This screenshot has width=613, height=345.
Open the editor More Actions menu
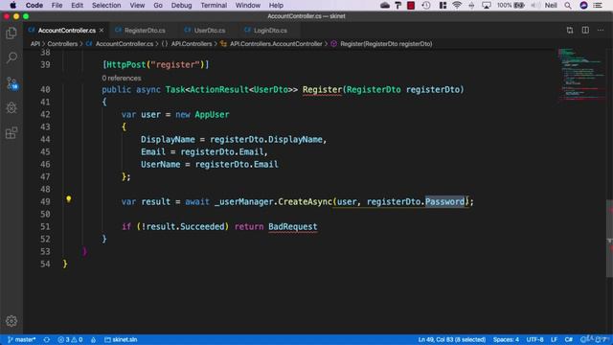tap(601, 30)
